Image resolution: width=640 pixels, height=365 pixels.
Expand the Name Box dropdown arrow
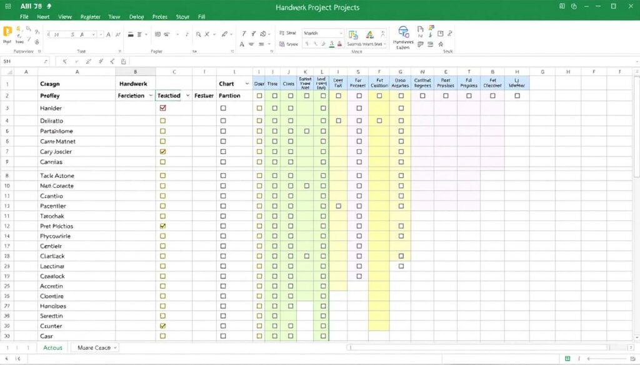tap(46, 62)
